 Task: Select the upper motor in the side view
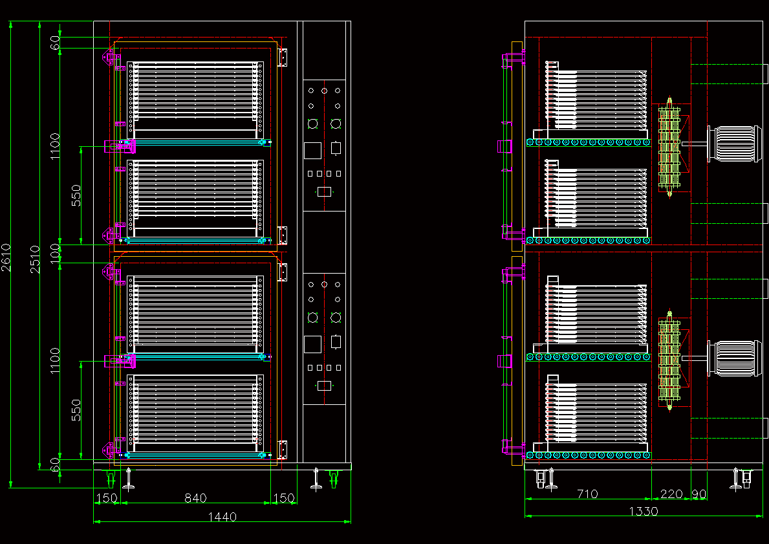pyautogui.click(x=734, y=144)
